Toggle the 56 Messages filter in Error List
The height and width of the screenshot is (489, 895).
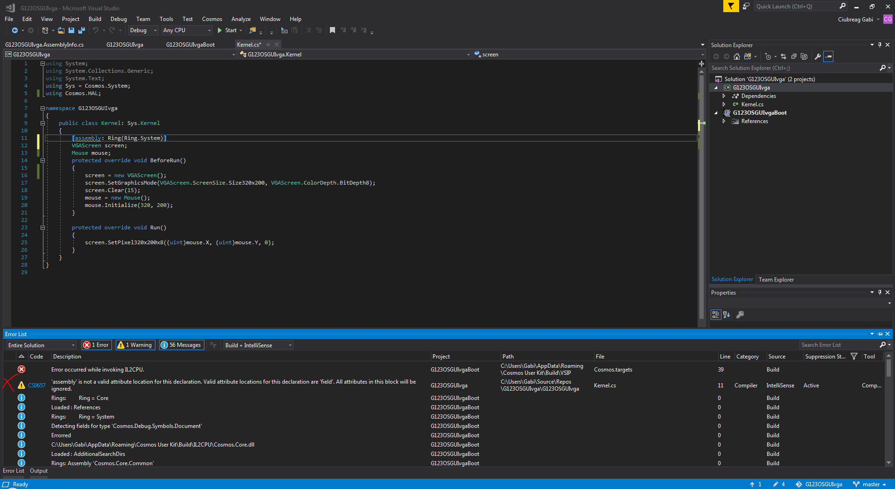pos(181,345)
